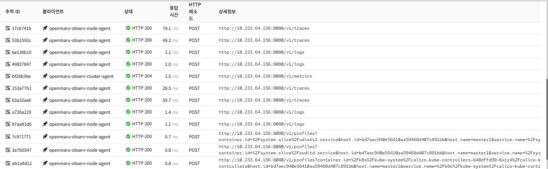
Task: Click the 추적 ID column header
Action: point(13,12)
